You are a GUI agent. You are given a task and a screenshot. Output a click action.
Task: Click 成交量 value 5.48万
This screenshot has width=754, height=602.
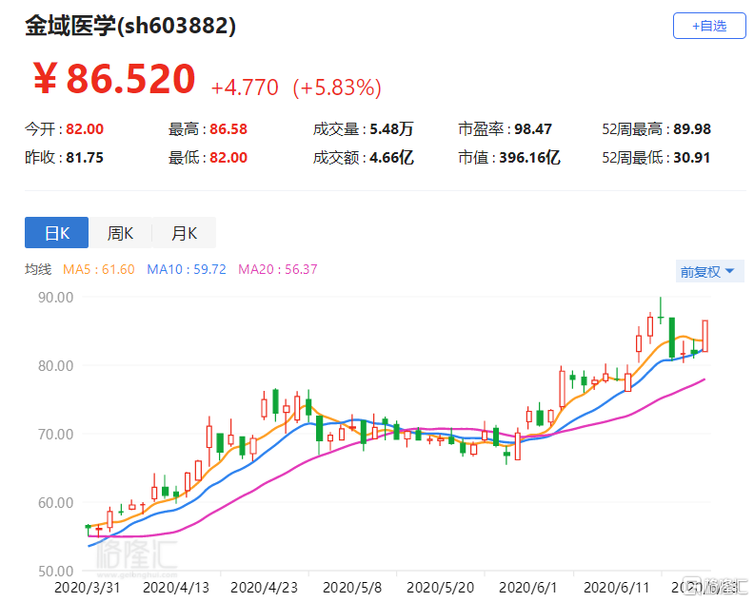tap(391, 129)
